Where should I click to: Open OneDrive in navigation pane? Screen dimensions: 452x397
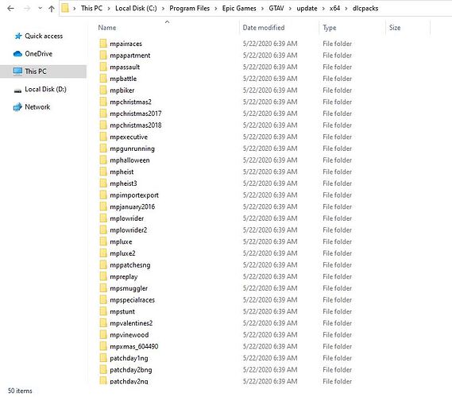(38, 53)
